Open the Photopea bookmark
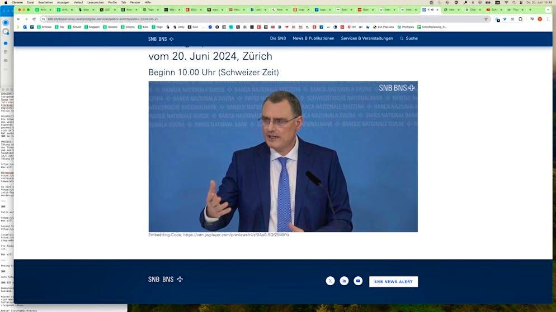This screenshot has width=556, height=312. pyautogui.click(x=406, y=27)
